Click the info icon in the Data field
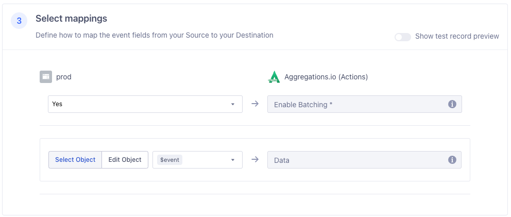 pyautogui.click(x=452, y=160)
